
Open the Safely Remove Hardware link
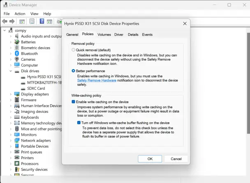pos(97,80)
